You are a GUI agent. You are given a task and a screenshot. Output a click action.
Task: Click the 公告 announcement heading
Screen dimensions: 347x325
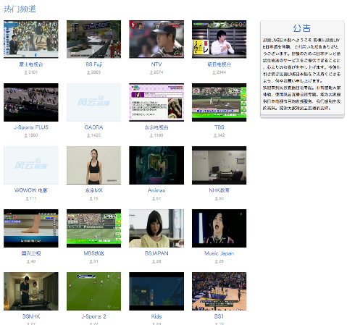[x=302, y=28]
